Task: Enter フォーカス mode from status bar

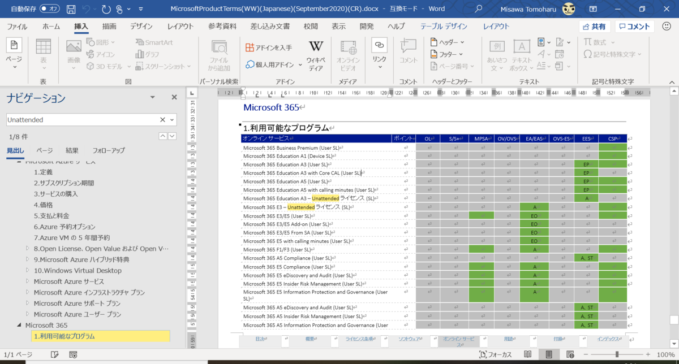Action: 495,354
